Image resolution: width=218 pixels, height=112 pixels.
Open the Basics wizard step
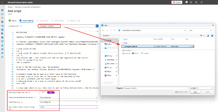12,21
